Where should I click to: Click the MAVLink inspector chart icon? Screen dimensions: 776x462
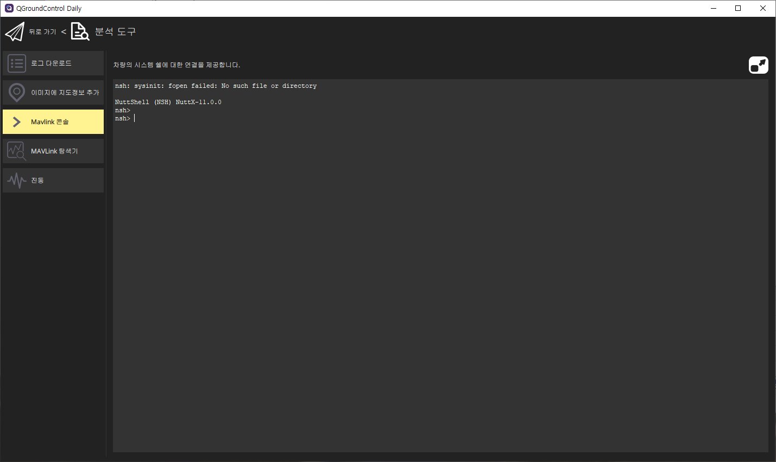[17, 151]
